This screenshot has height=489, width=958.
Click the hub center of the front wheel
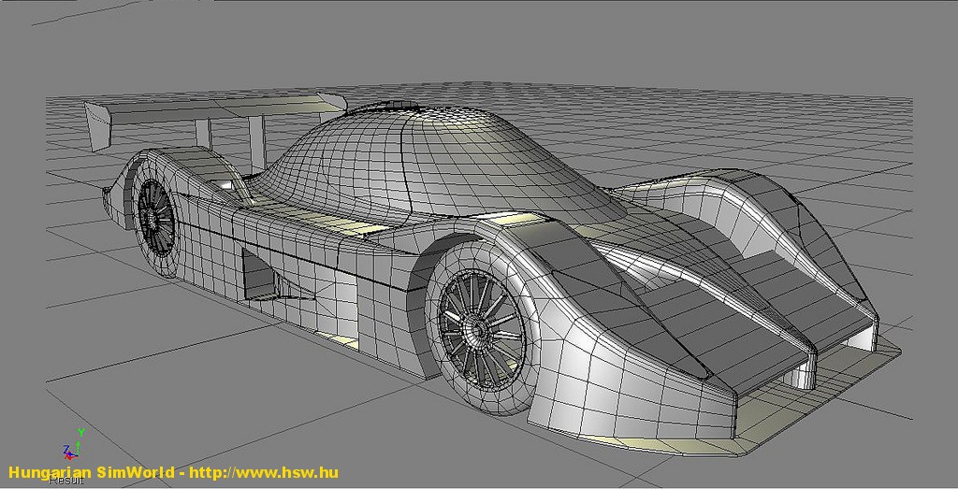[478, 329]
